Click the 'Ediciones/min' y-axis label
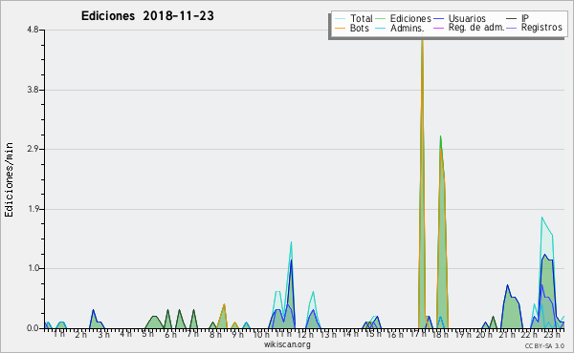This screenshot has height=353, width=574. click(9, 179)
